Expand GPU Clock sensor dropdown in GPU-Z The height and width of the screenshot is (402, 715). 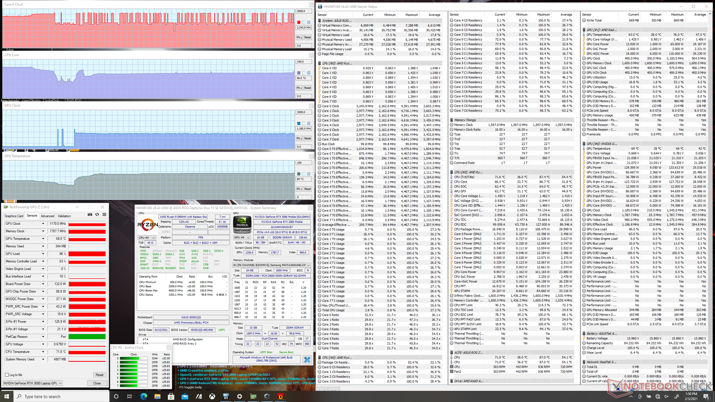click(x=43, y=224)
